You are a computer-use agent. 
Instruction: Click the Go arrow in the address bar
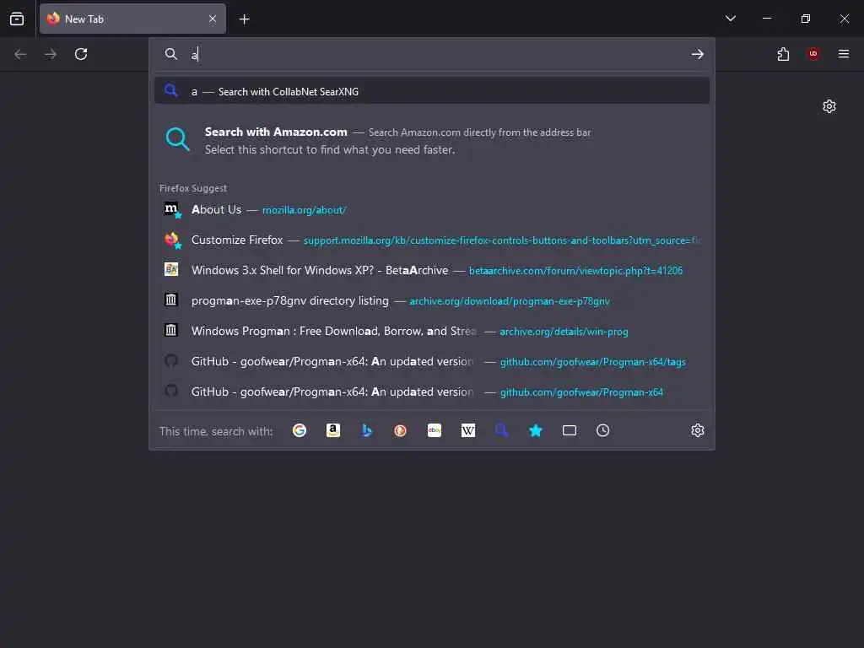point(697,54)
